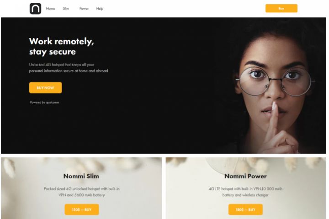Go to the Slim navigation link

(66, 9)
